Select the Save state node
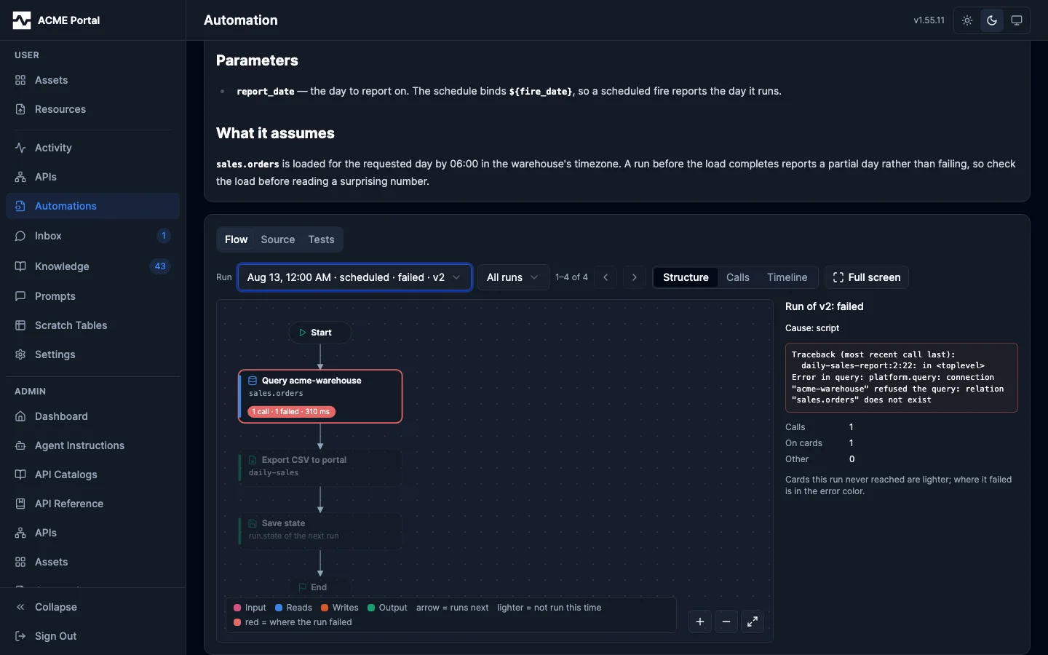1048x655 pixels. tap(320, 530)
